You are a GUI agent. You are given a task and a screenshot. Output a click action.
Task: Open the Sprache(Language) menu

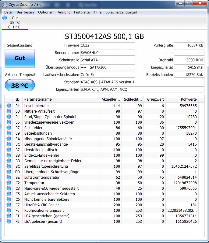coord(121,12)
